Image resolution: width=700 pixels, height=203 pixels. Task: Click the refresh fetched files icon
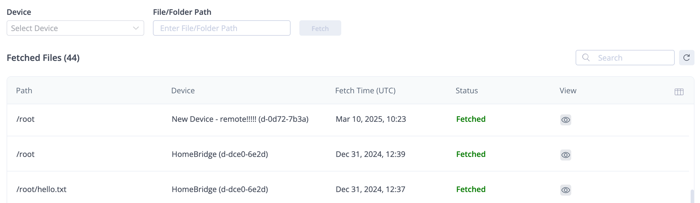tap(686, 58)
